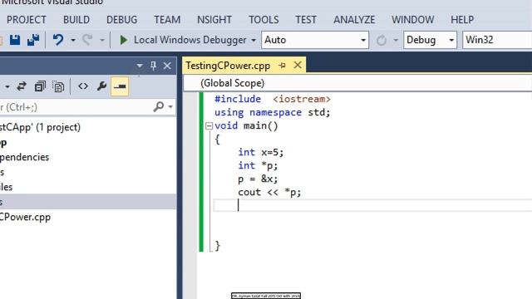
Task: Select the CPower.cpp file in tree
Action: [x=25, y=217]
